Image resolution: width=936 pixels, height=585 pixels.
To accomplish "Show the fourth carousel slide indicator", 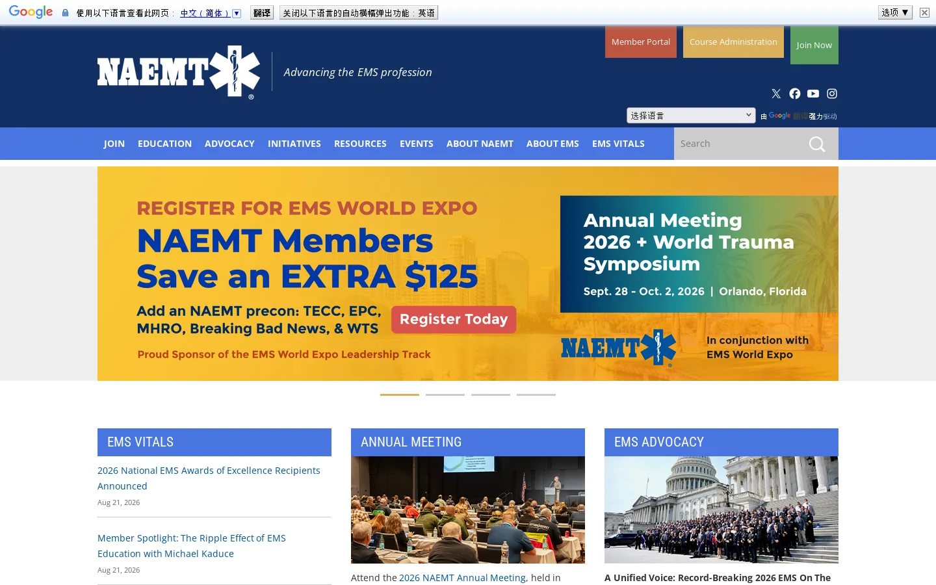I will [536, 395].
